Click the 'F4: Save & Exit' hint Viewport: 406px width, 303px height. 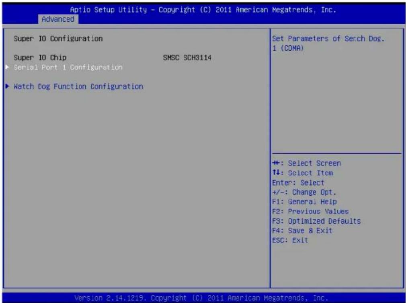[302, 231]
